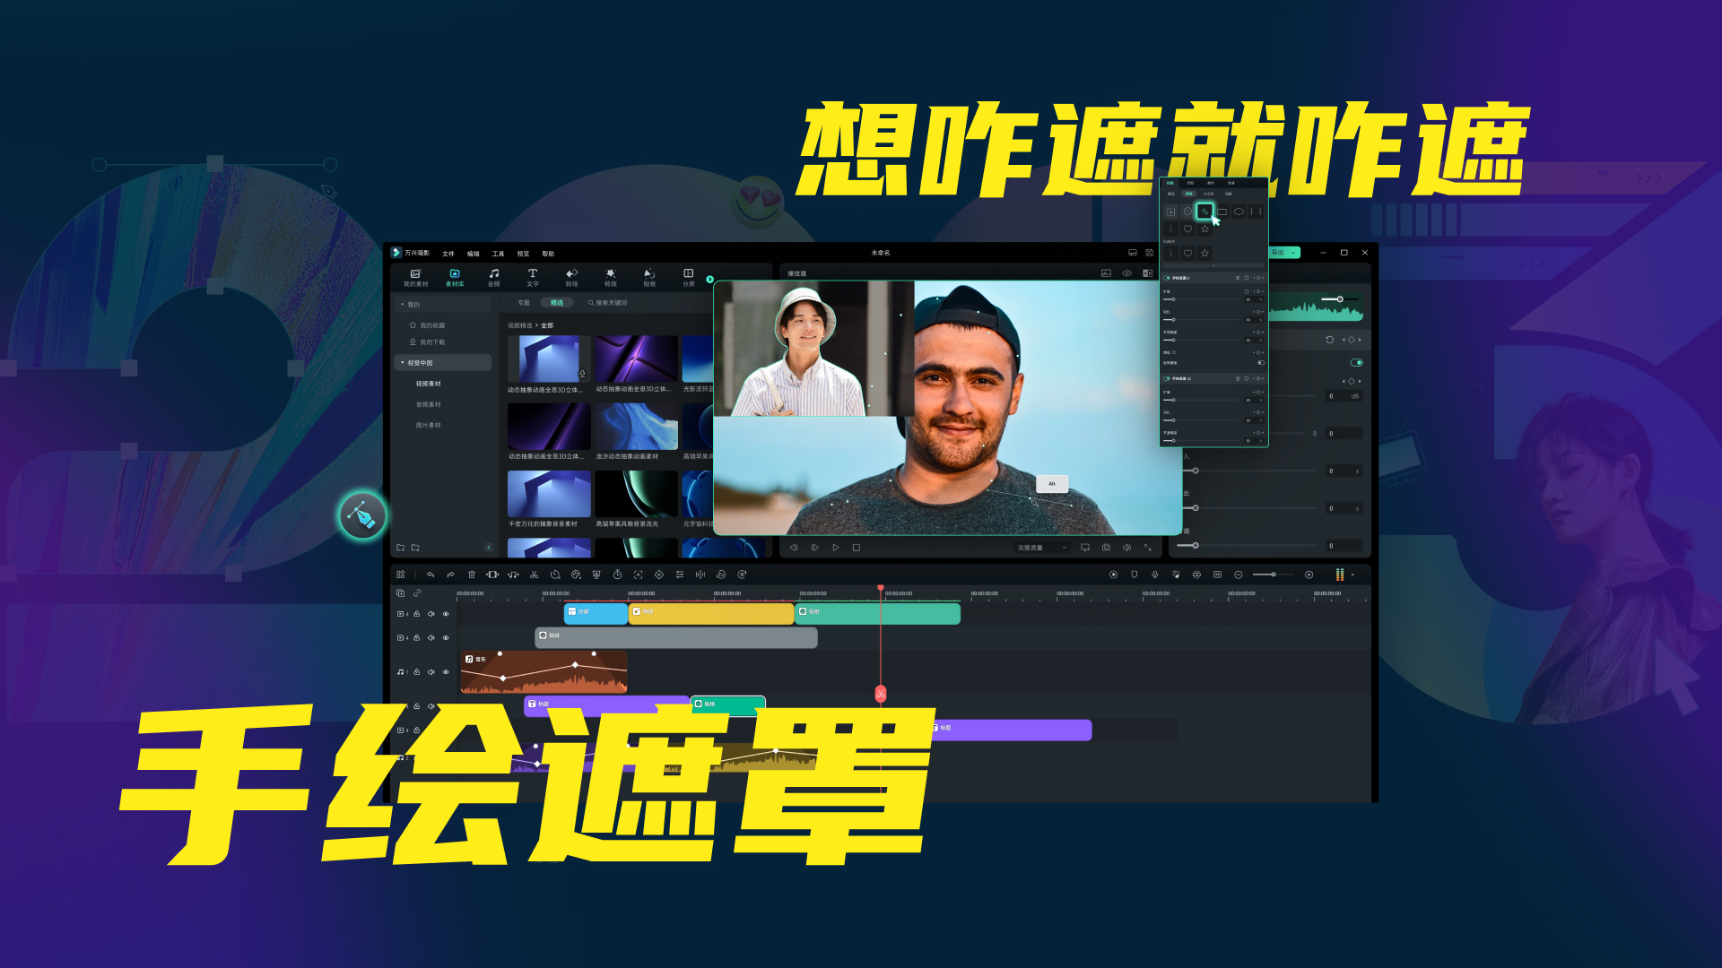Image resolution: width=1722 pixels, height=968 pixels.
Task: Lock the first video track
Action: [x=417, y=614]
